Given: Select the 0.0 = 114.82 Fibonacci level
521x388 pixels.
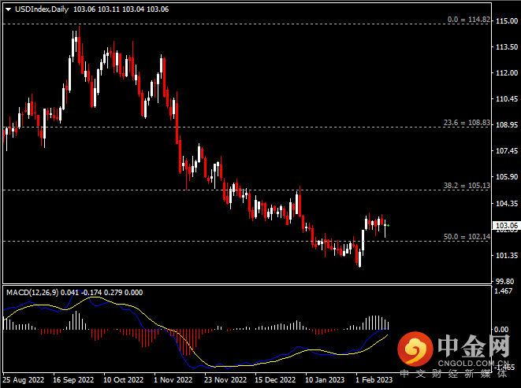Looking at the screenshot, I should [469, 19].
